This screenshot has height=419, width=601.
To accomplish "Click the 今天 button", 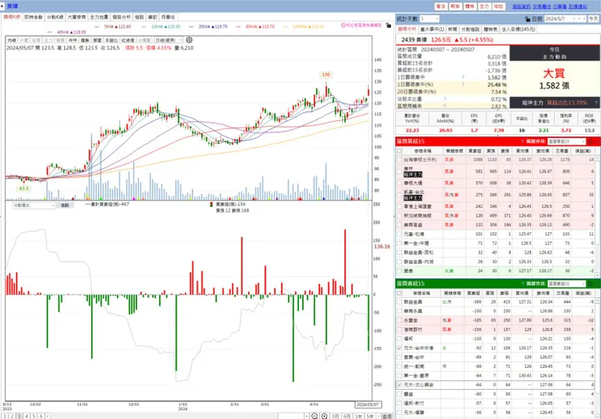I will (594, 19).
